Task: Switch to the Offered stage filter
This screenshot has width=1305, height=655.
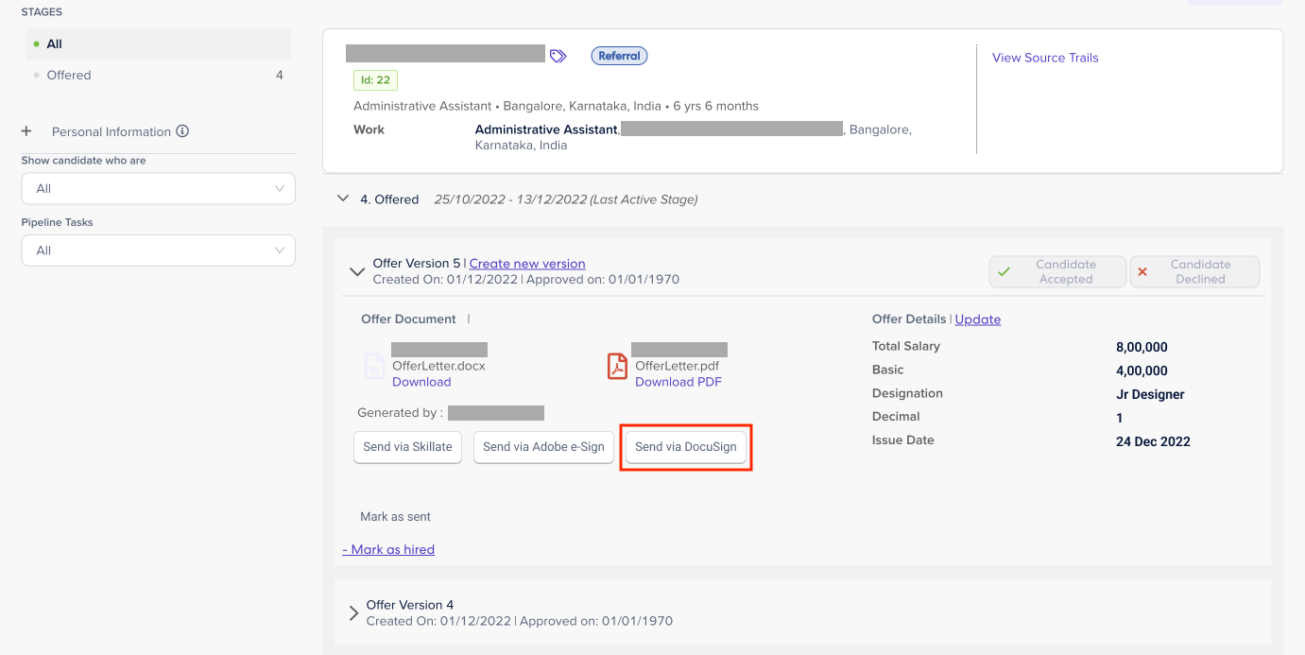Action: (69, 75)
